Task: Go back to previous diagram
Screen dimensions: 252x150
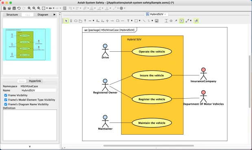Action: (x=50, y=8)
